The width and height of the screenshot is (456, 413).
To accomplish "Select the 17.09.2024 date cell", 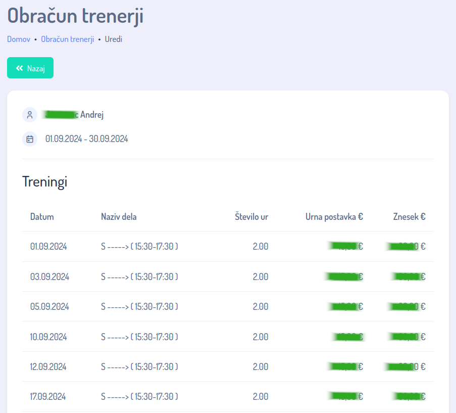I will [x=48, y=397].
